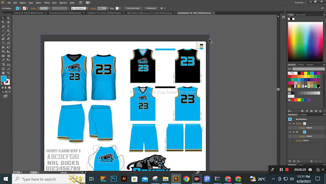This screenshot has height=184, width=326.
Task: Switch to the Brushes panel tab
Action: [301, 65]
